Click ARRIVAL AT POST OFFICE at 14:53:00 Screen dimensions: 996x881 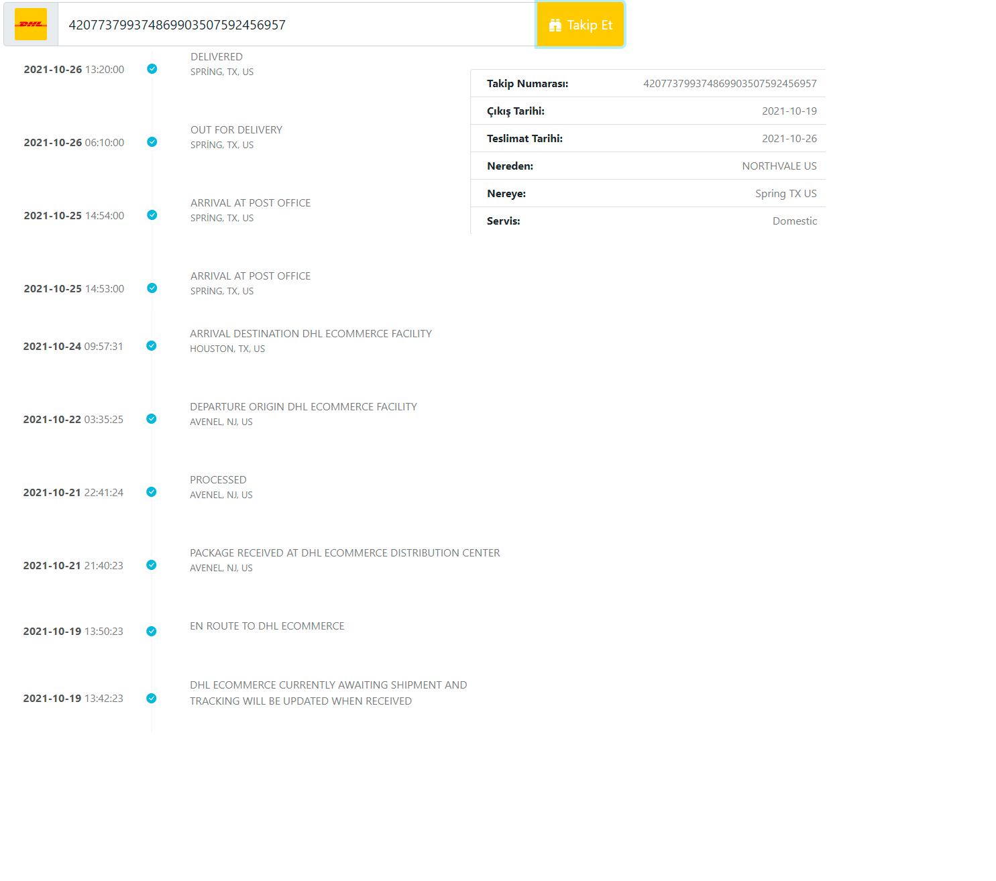click(x=250, y=276)
